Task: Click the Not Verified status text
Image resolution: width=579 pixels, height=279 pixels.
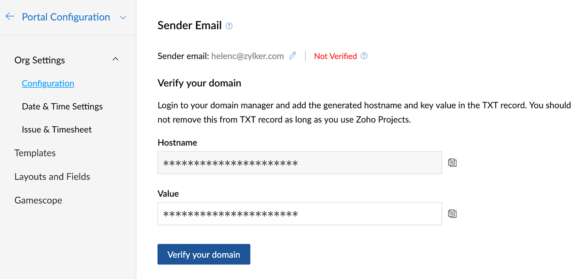Action: (335, 56)
